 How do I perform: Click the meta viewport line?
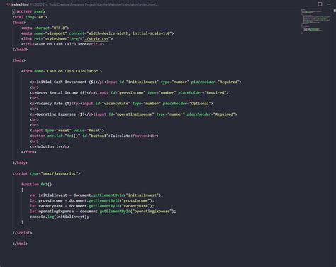coord(98,33)
